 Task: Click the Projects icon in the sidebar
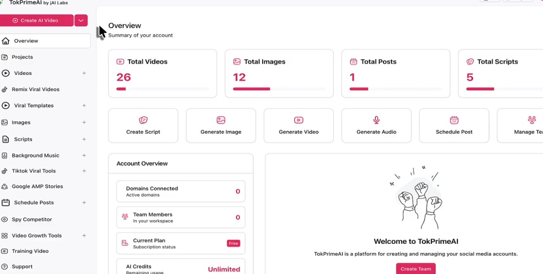click(4, 57)
